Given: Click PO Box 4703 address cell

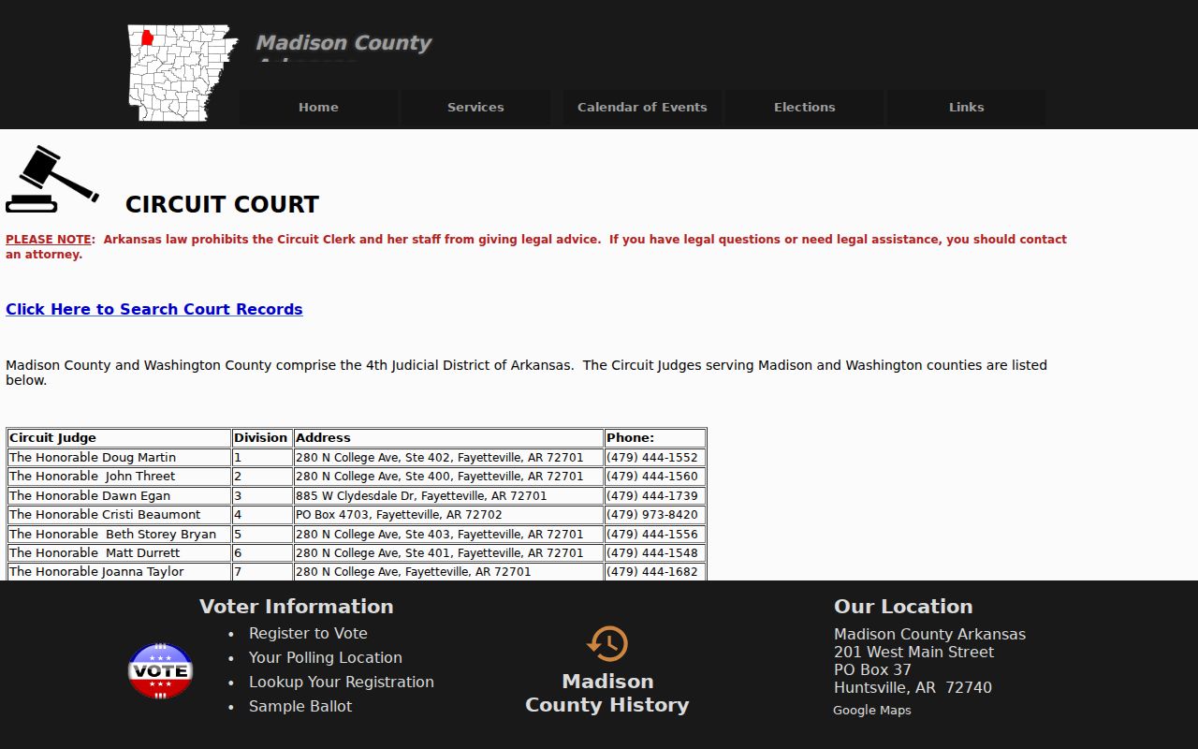Looking at the screenshot, I should (x=448, y=514).
